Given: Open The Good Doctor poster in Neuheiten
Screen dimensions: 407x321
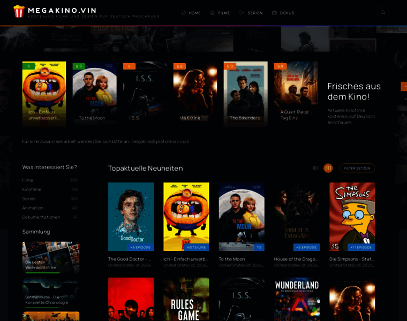Looking at the screenshot, I should tap(131, 217).
